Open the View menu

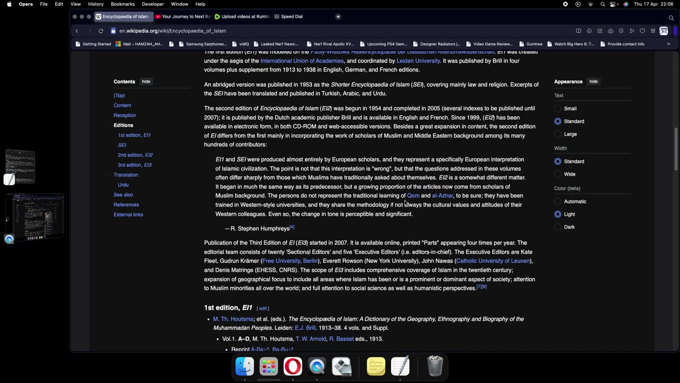pos(75,4)
